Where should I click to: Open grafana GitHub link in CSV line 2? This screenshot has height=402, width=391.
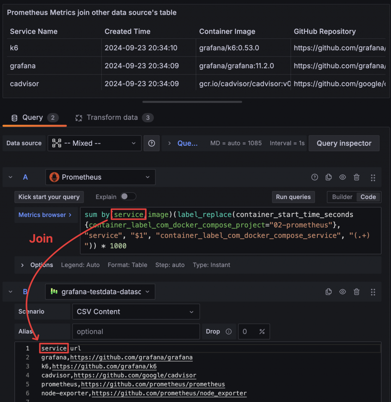pos(131,357)
